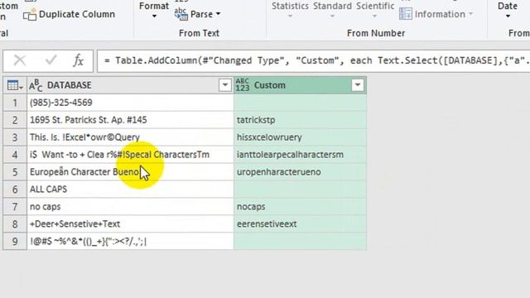Select row number 9

[15, 241]
